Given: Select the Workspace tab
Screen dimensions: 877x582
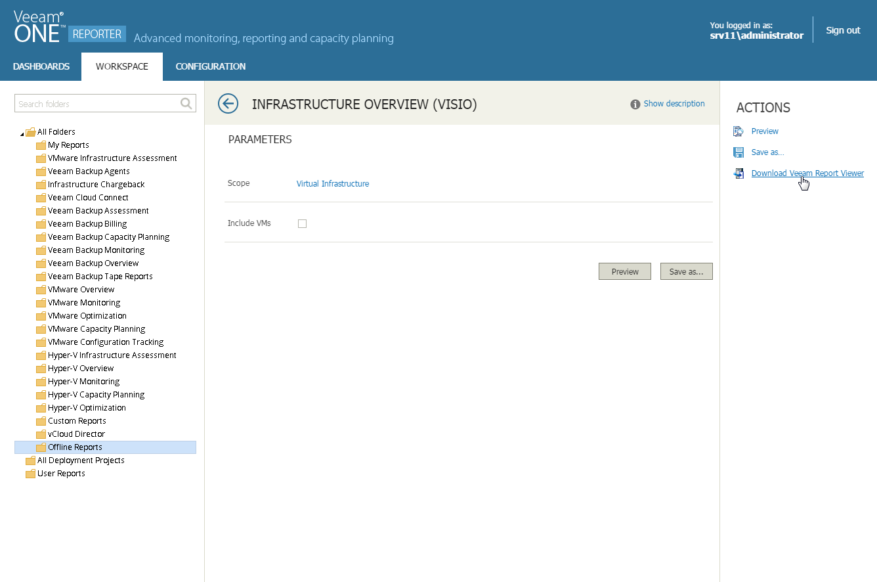Looking at the screenshot, I should coord(122,66).
